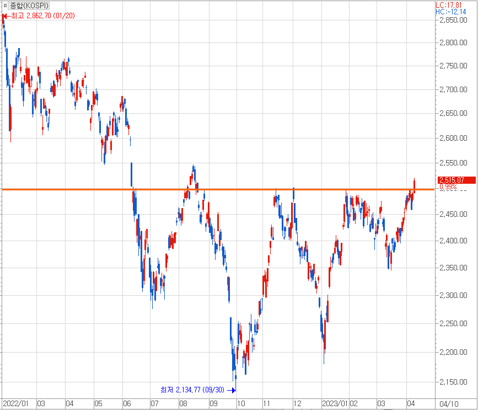
Task: Click the small square icon beside 종합(KOSPI)
Action: click(6, 6)
